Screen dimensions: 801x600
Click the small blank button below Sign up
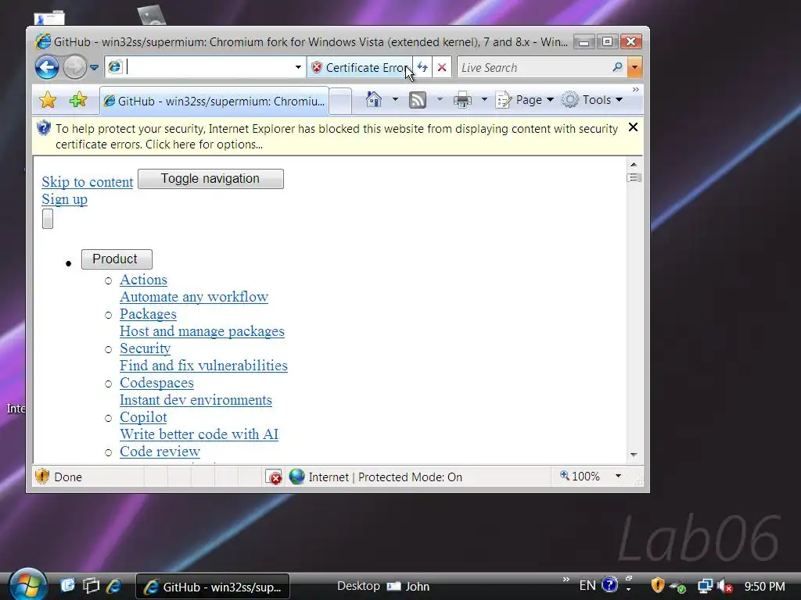pos(48,219)
